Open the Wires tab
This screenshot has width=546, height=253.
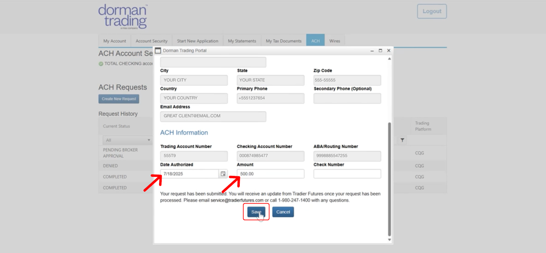coord(335,41)
